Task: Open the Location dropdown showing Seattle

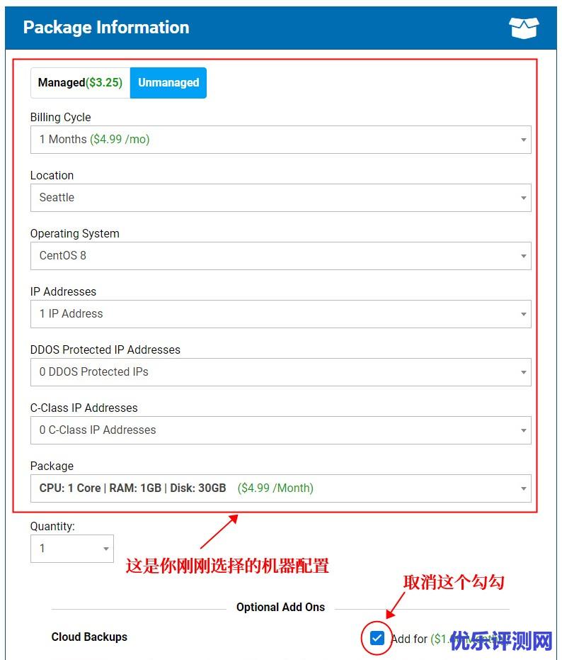Action: [281, 197]
